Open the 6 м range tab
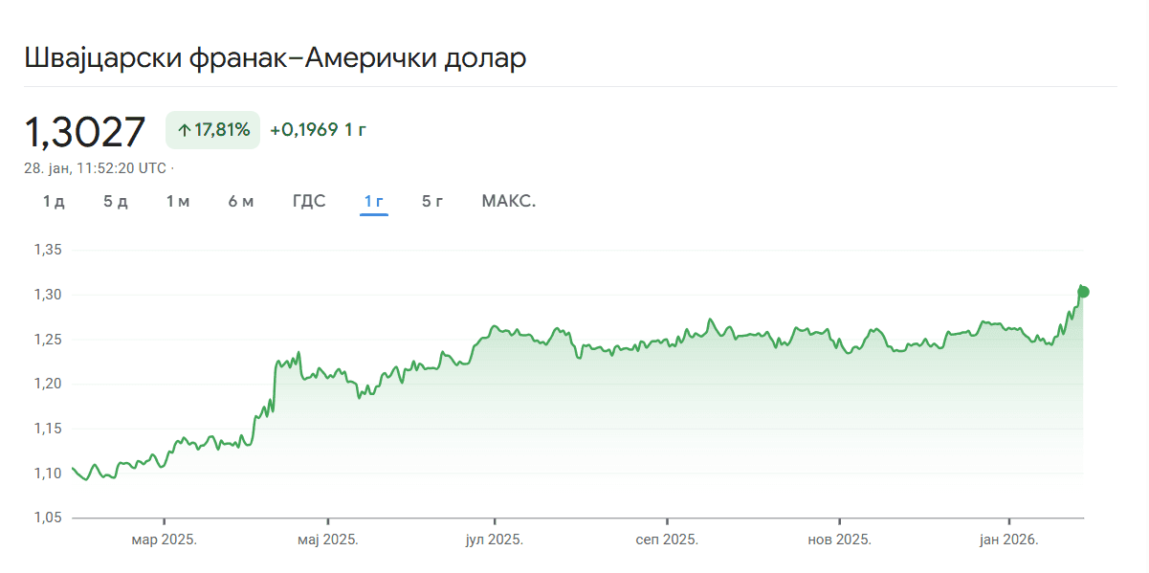The width and height of the screenshot is (1149, 573). 241,201
